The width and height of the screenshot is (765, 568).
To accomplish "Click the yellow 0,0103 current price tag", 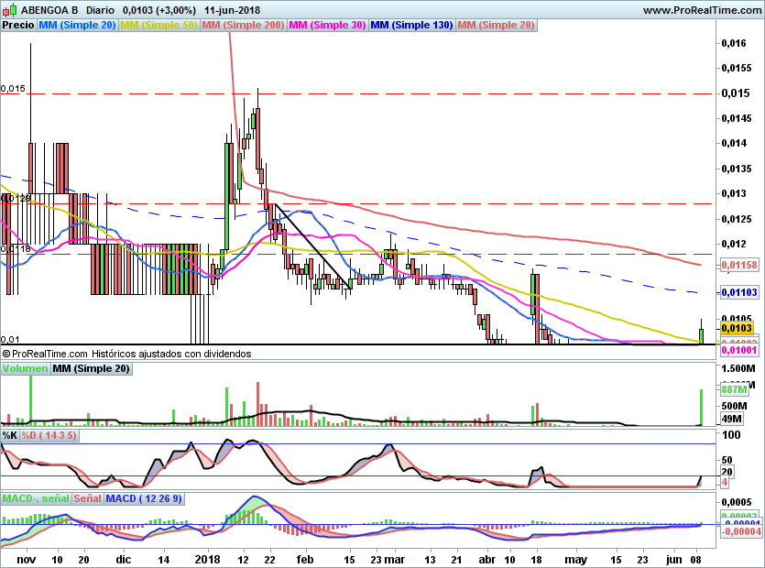I will click(x=737, y=328).
